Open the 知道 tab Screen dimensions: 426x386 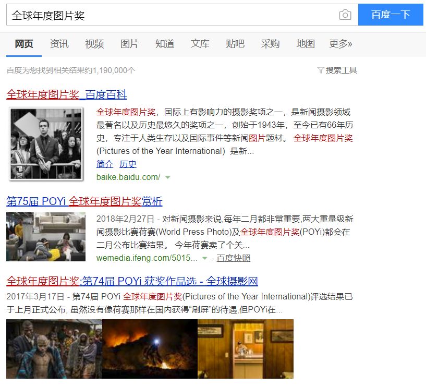(x=165, y=44)
